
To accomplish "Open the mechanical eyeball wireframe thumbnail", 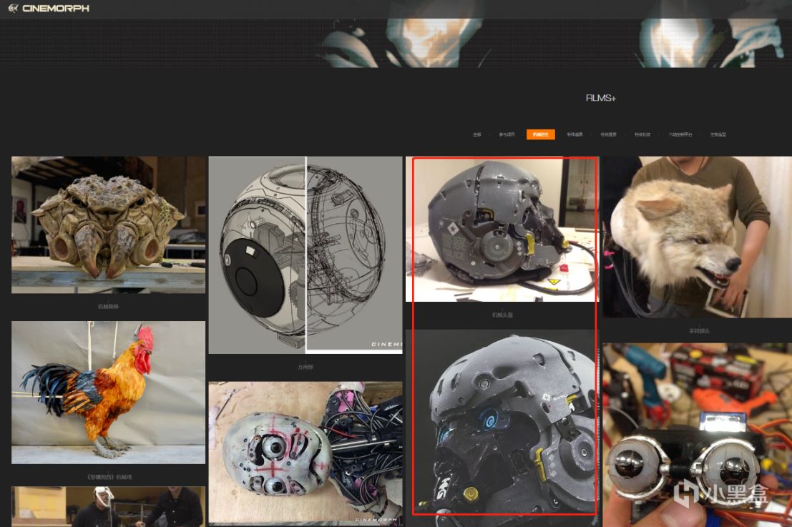I will click(x=305, y=255).
